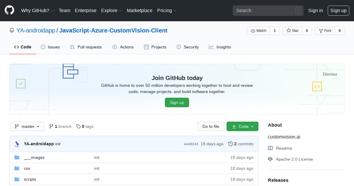Open the JavaScript-Azure-CustomVision-Client repository link
The height and width of the screenshot is (186, 354).
113,30
